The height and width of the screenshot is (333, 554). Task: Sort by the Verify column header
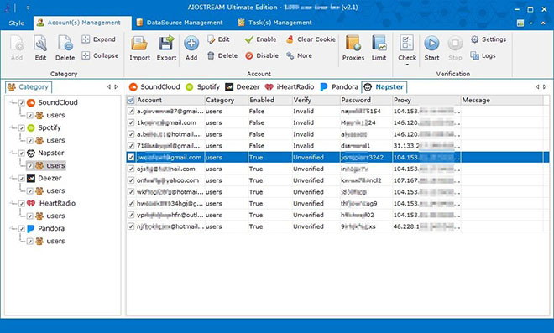click(316, 101)
